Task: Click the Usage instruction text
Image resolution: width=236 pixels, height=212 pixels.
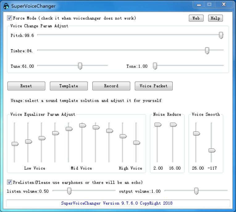Action: coord(86,100)
